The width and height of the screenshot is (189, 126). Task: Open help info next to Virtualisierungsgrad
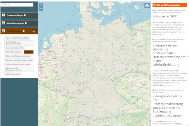(x=26, y=23)
